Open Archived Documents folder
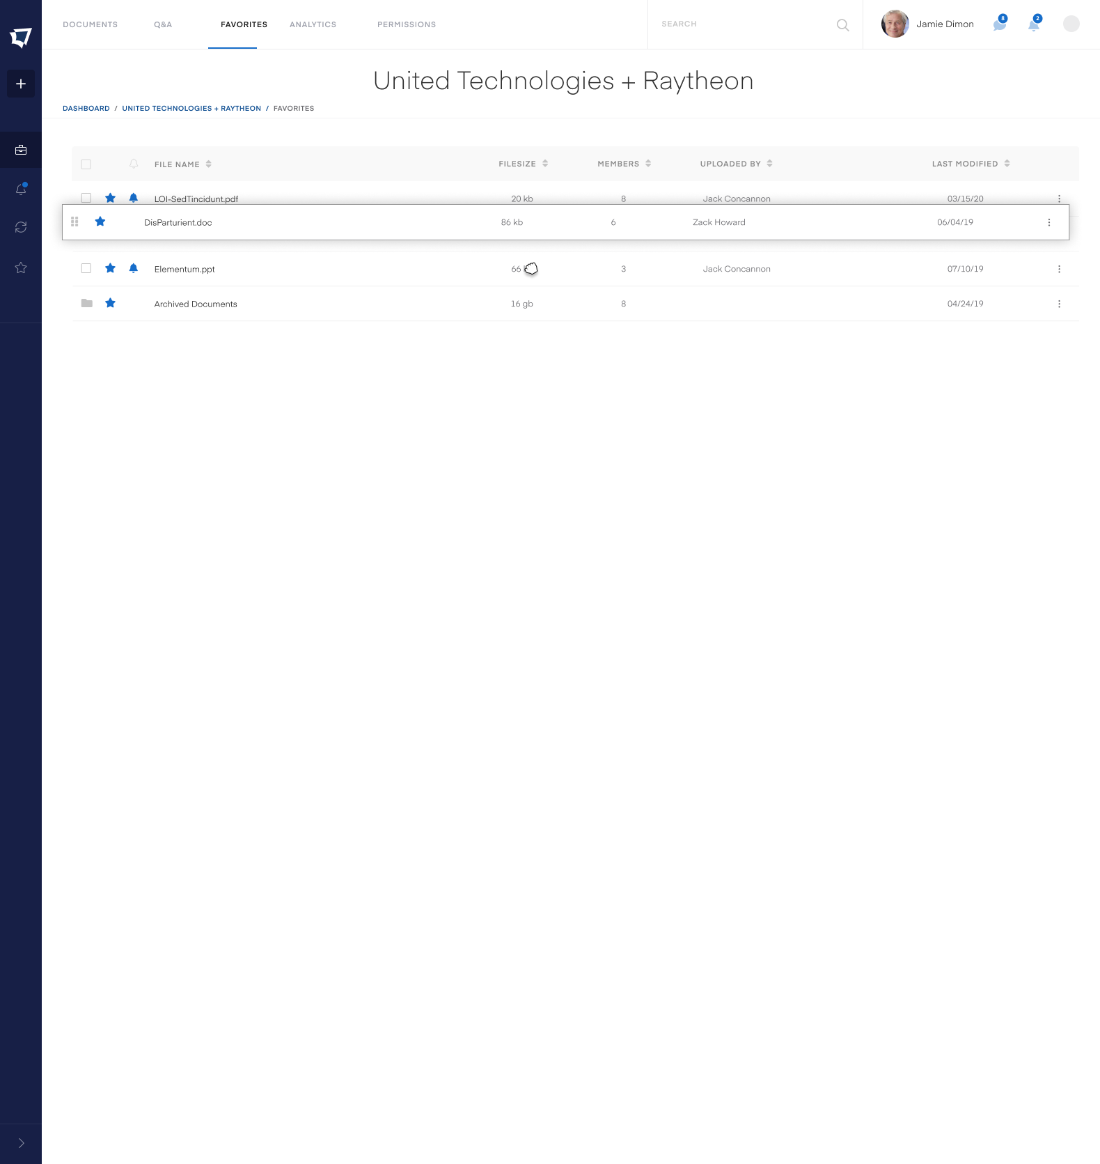 click(x=196, y=304)
